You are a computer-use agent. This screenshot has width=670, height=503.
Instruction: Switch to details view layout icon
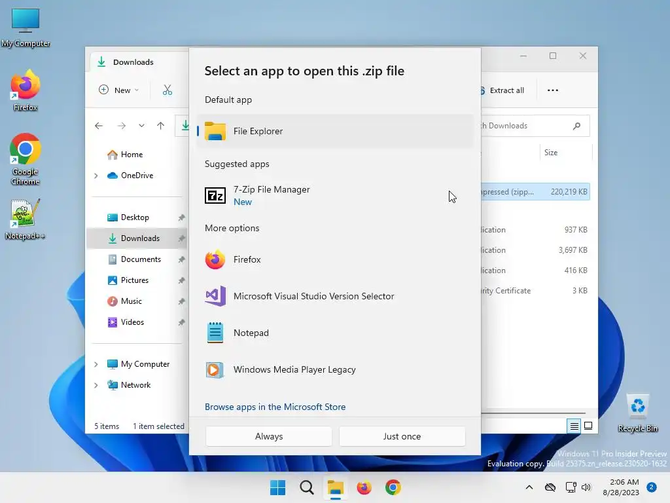click(x=574, y=426)
